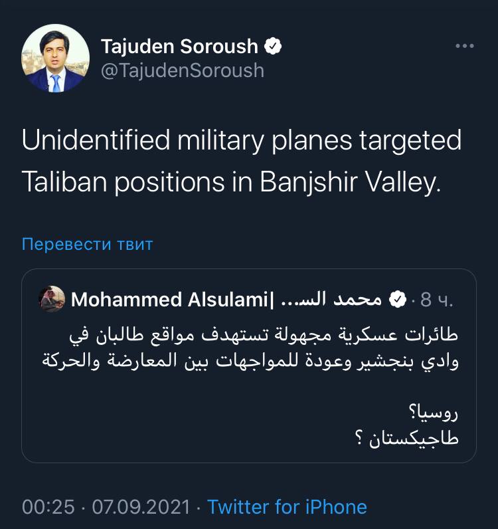Open the three-dots more options menu
The height and width of the screenshot is (529, 498).
(x=464, y=47)
